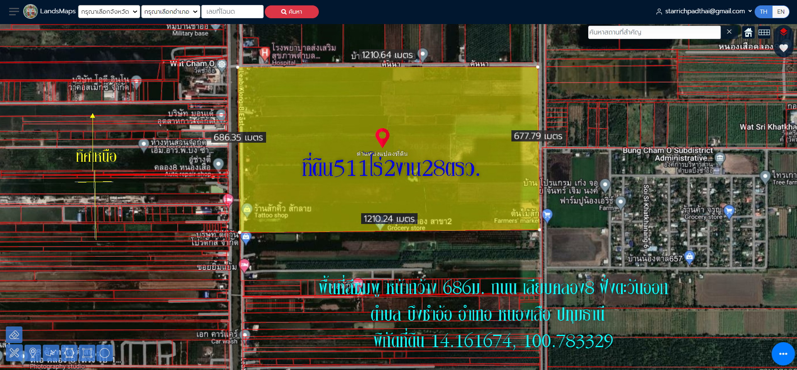The width and height of the screenshot is (797, 370).
Task: Open the map layers icon
Action: coord(783,32)
